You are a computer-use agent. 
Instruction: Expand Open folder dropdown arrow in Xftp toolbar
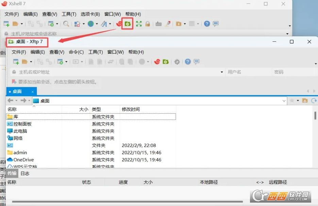pyautogui.click(x=31, y=62)
